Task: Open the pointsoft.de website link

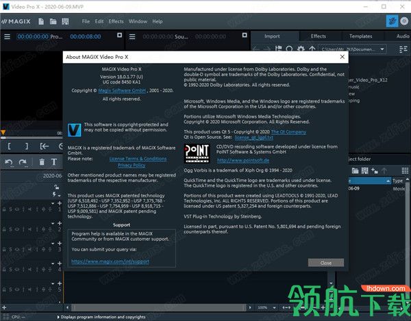Action: click(x=243, y=160)
